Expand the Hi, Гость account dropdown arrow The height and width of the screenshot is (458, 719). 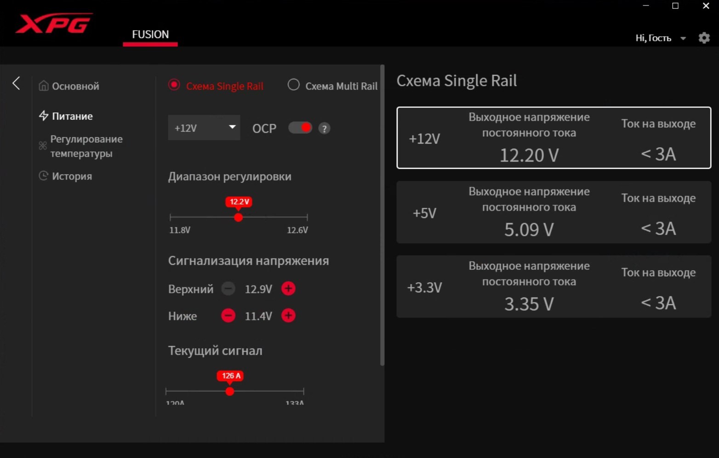pyautogui.click(x=683, y=39)
